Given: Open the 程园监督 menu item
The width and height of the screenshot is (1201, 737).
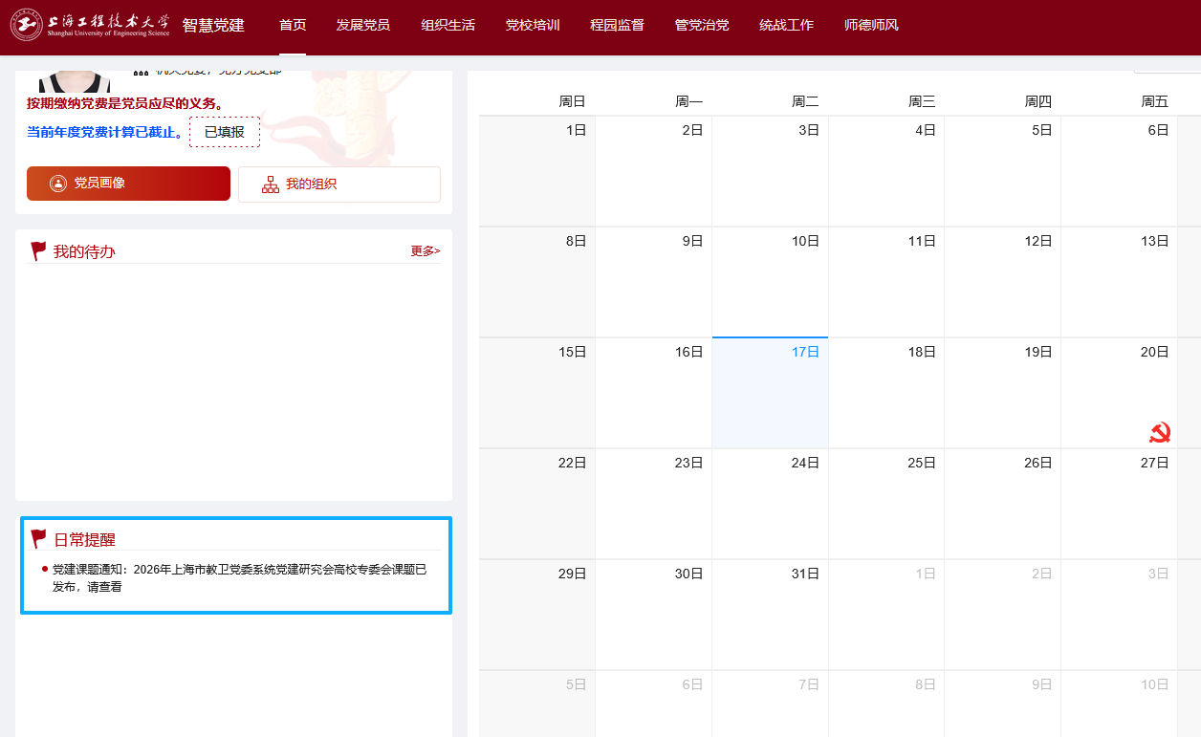Looking at the screenshot, I should click(617, 25).
